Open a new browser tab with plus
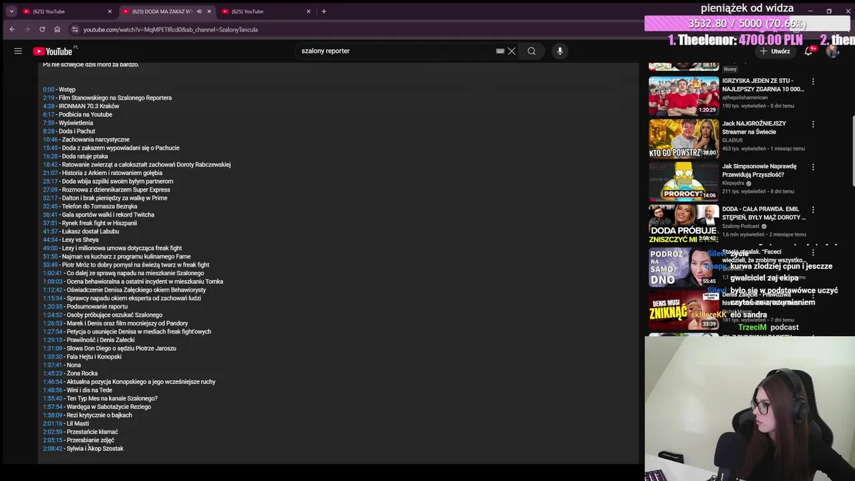Screen dimensions: 855x481 tap(324, 11)
